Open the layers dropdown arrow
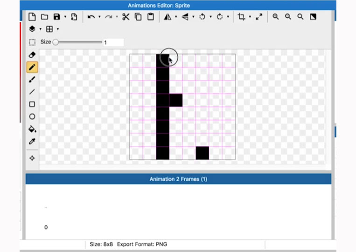The image size is (356, 252). (41, 29)
